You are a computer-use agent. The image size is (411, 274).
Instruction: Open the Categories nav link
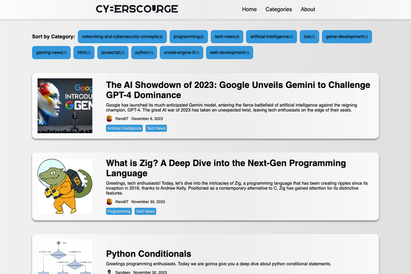coord(278,9)
